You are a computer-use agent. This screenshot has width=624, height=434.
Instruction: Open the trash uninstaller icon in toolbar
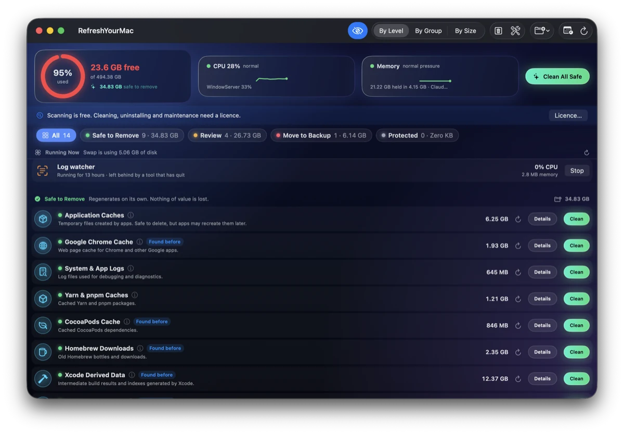[x=498, y=31]
